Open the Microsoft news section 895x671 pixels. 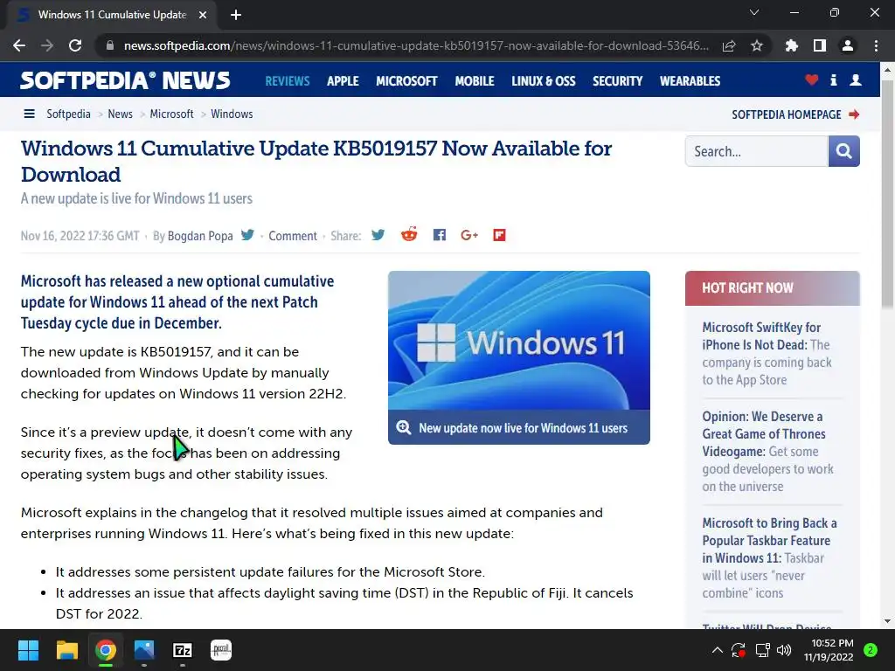pyautogui.click(x=406, y=81)
